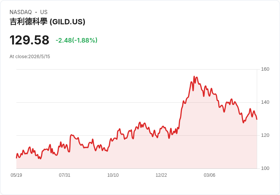Image resolution: width=280 pixels, height=195 pixels.
Task: Click the GILD.US stock title
Action: tap(47, 22)
